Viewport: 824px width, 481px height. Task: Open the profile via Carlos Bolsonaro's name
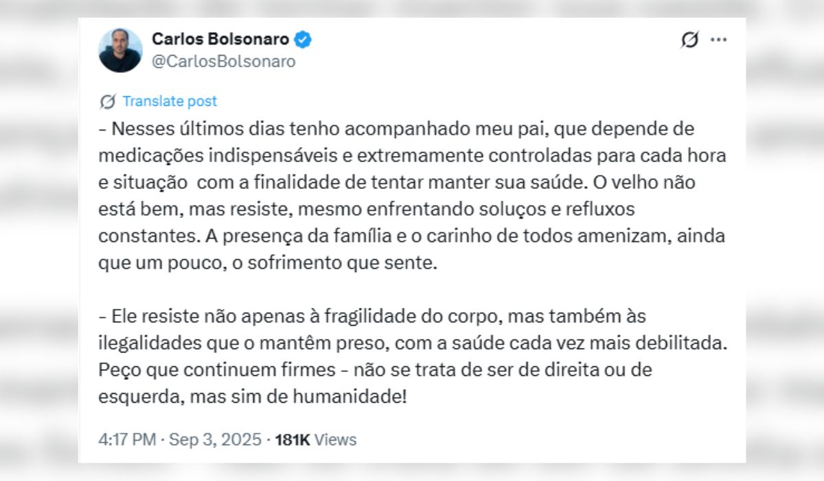click(220, 39)
